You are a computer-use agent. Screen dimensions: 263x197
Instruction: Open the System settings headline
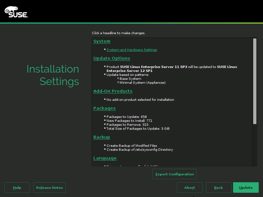point(102,41)
